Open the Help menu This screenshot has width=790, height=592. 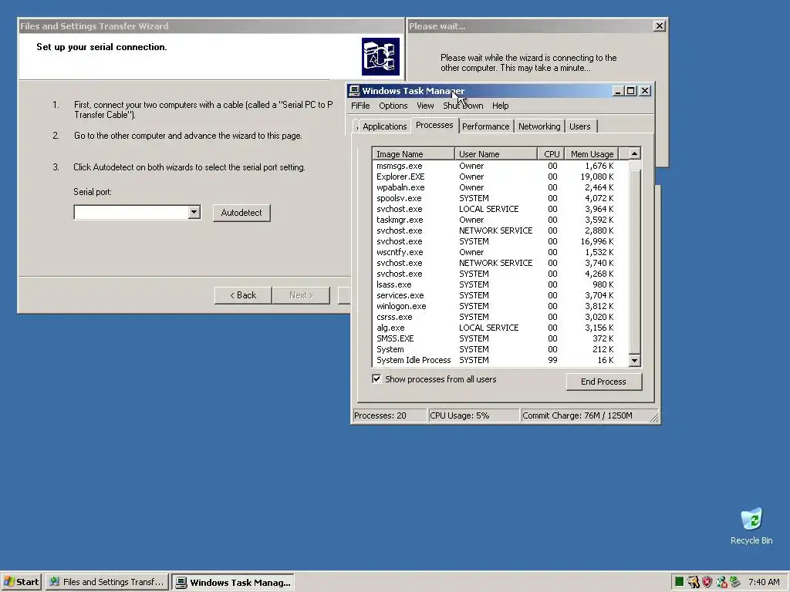pos(500,106)
